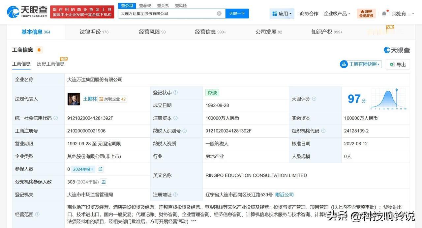Click the 其他股份有限公司(非上市) value
This screenshot has height=228, width=422.
pyautogui.click(x=94, y=156)
